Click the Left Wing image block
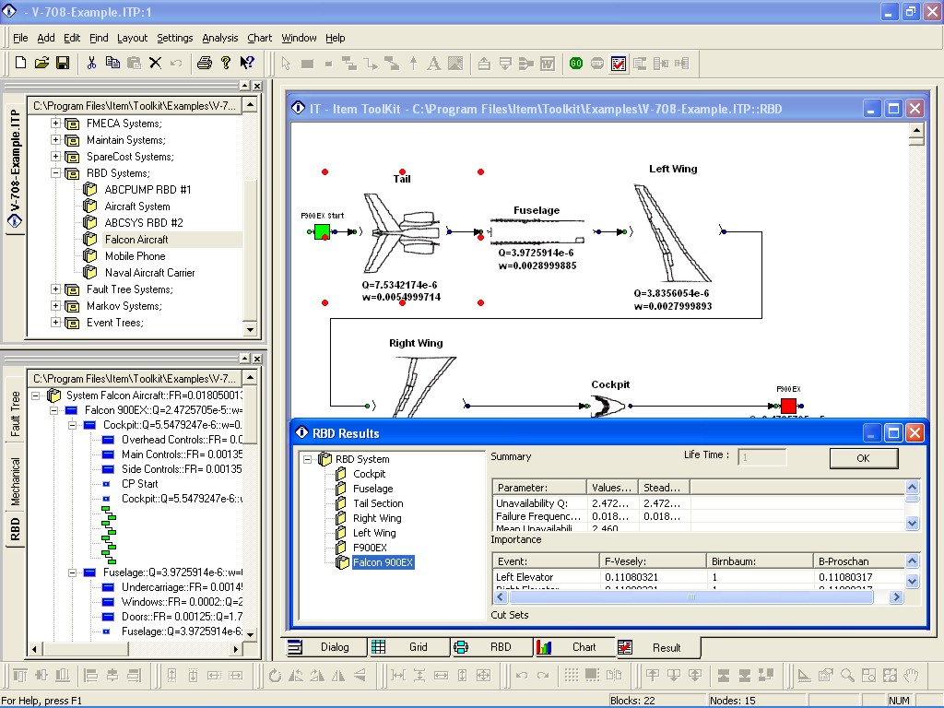944x708 pixels. click(x=672, y=233)
